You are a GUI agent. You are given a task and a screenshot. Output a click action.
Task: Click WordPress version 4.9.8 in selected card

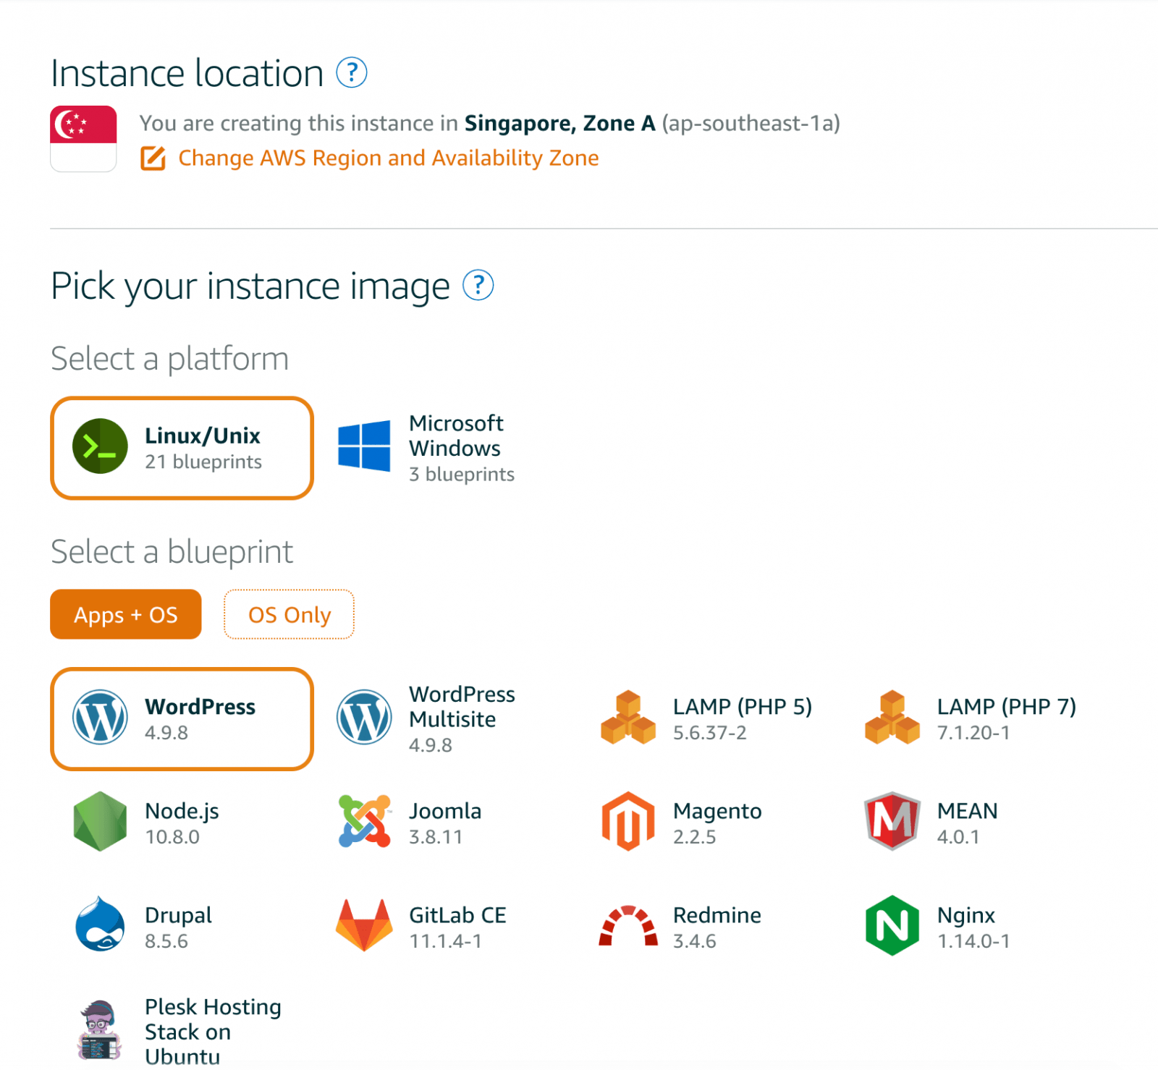(166, 732)
